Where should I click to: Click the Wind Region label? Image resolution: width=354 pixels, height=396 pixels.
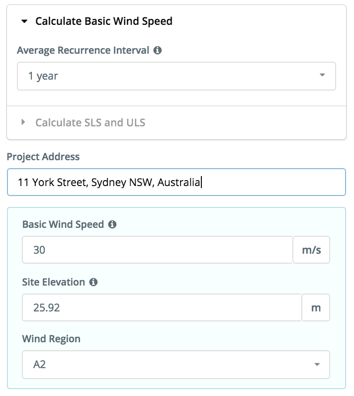(x=51, y=339)
